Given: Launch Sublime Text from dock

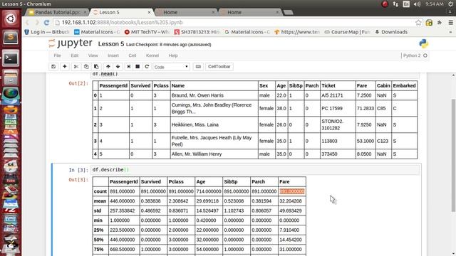Looking at the screenshot, I should [11, 38].
